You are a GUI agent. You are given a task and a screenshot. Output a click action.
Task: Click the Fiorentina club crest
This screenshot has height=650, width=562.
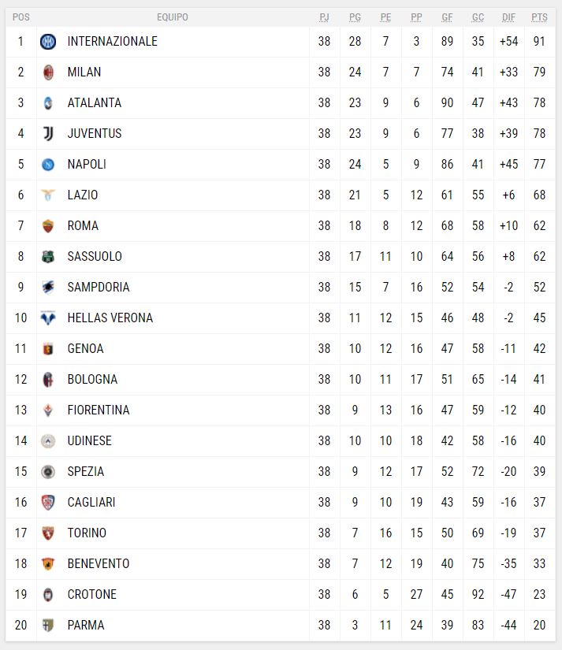click(48, 410)
